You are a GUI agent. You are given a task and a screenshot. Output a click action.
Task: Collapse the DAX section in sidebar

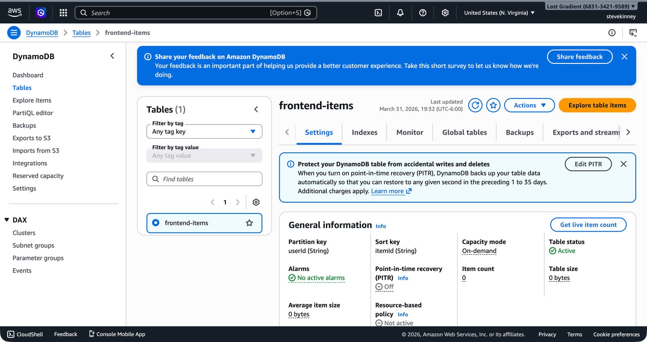7,220
